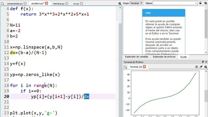This screenshot has height=117, width=208.
Task: Close the e1.py tab
Action: click(82, 4)
